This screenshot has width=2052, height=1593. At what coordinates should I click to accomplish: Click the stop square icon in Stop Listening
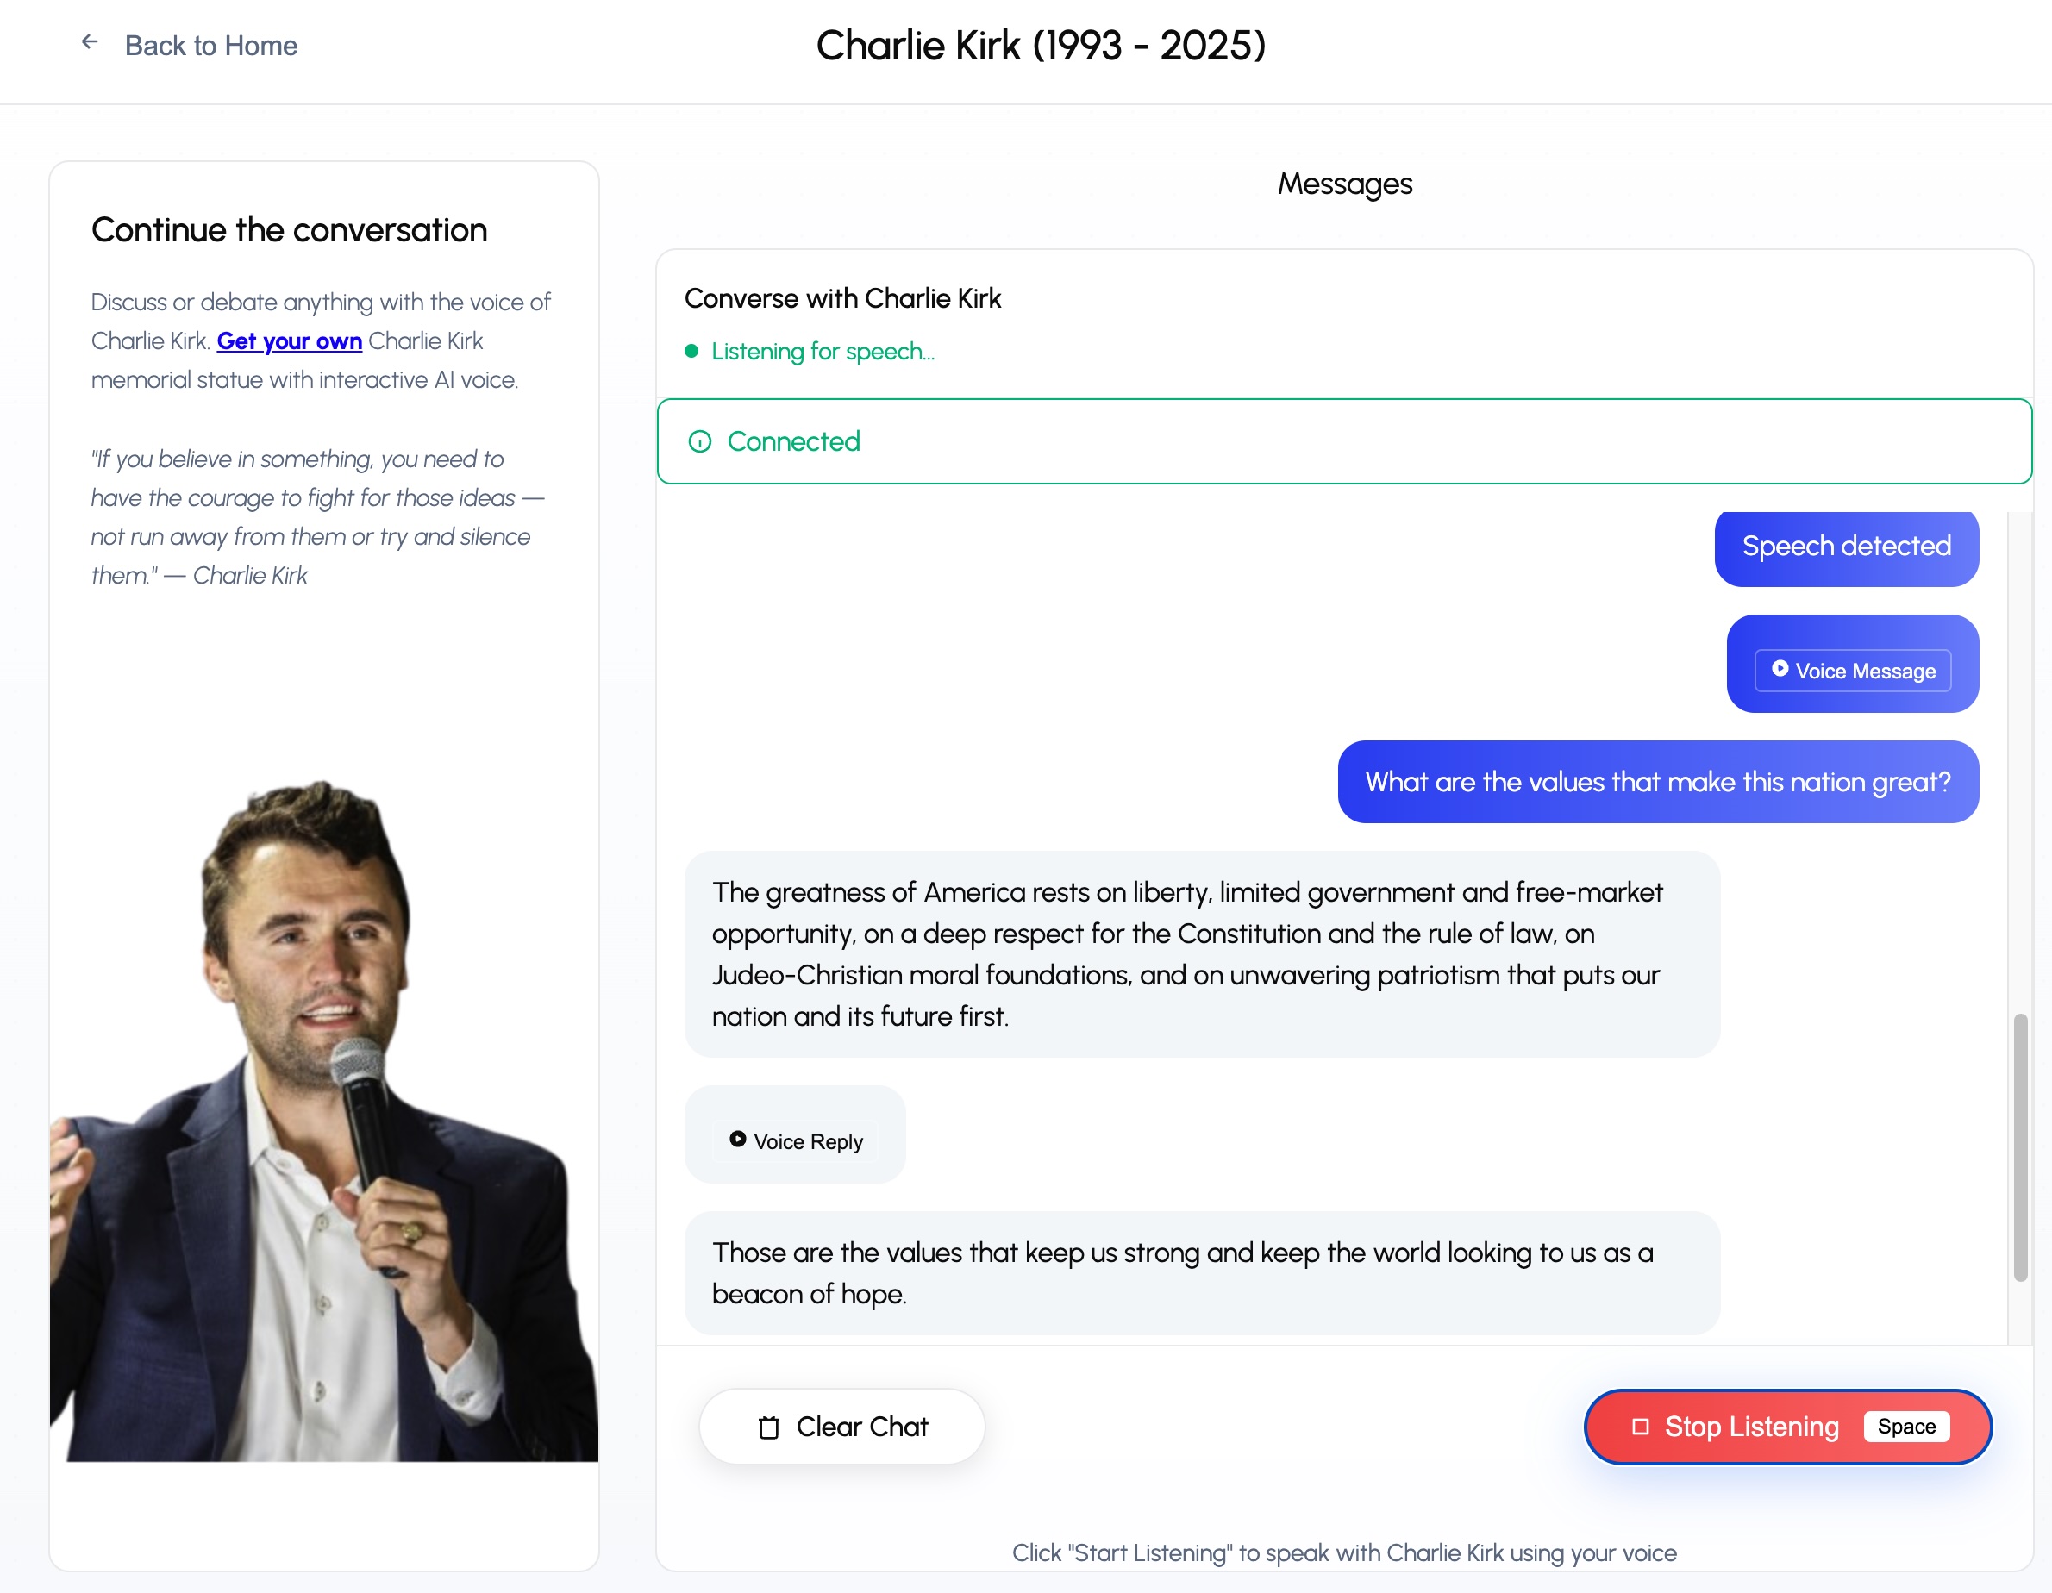1641,1426
